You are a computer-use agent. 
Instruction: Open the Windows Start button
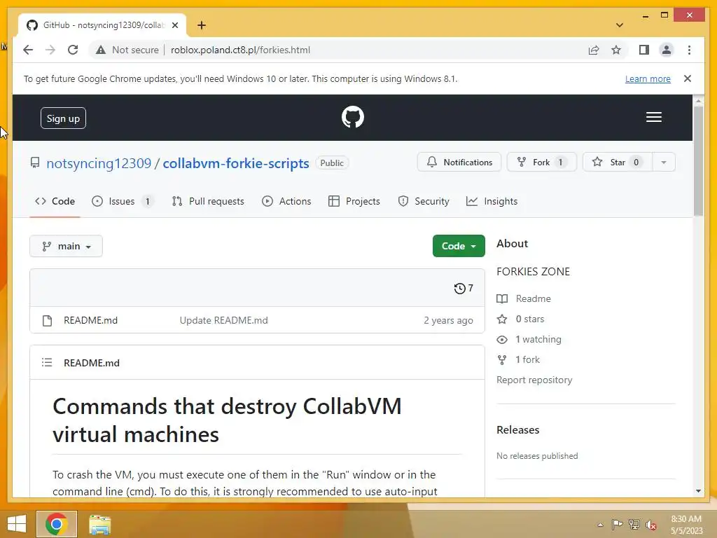coord(17,524)
